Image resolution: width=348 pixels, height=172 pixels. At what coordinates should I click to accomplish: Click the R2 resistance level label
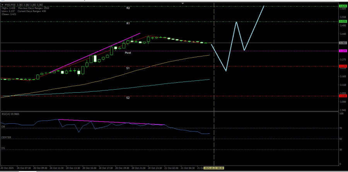[128, 8]
